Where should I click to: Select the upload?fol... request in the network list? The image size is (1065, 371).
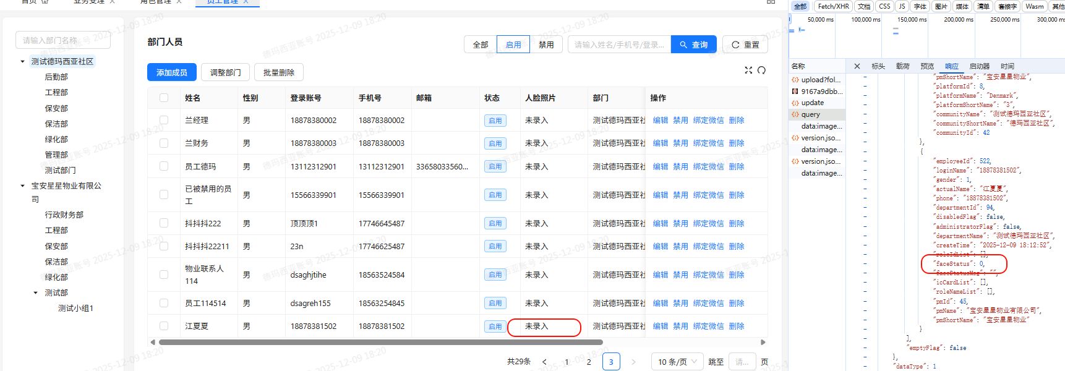click(x=817, y=80)
